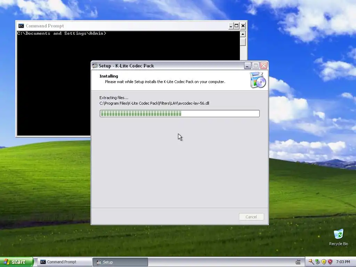This screenshot has width=356, height=267.
Task: Open the Start menu
Action: click(x=17, y=262)
